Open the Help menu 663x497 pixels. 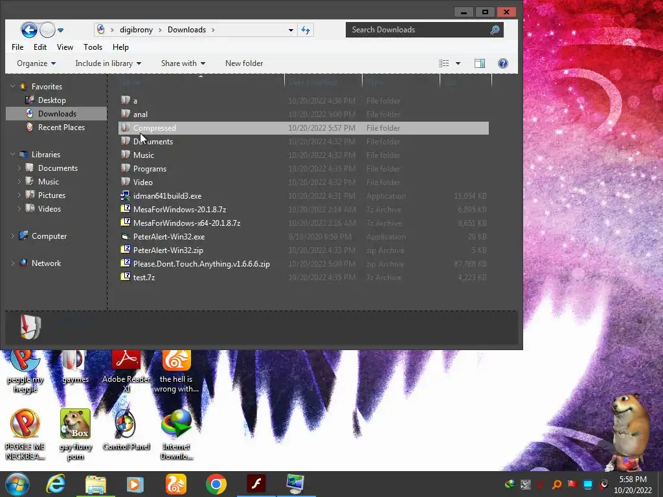tap(120, 47)
